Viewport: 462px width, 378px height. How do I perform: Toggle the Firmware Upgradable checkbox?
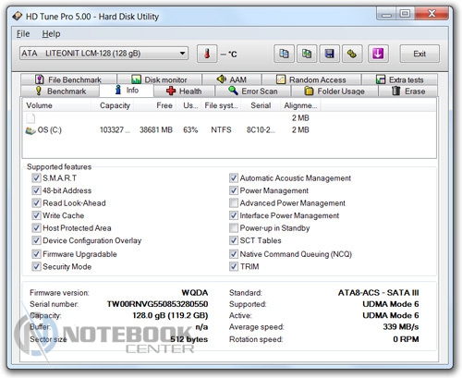point(36,254)
